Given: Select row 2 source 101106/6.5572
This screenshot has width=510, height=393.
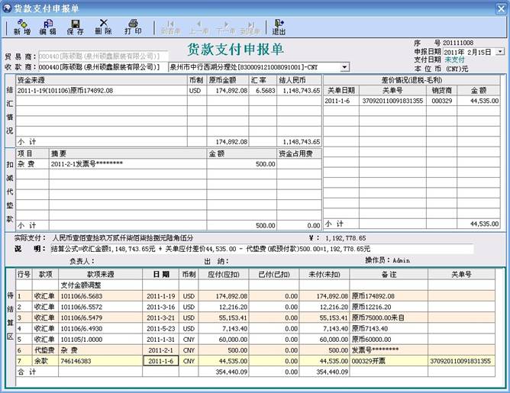Looking at the screenshot, I should tap(100, 307).
